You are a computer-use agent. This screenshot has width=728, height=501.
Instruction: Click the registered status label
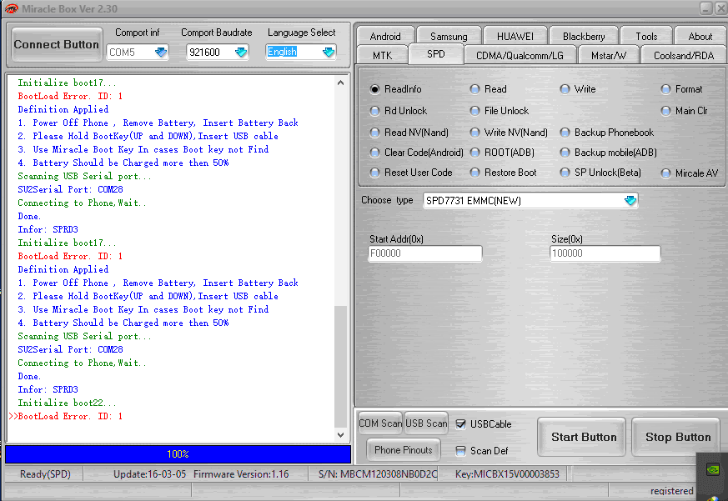coord(671,491)
